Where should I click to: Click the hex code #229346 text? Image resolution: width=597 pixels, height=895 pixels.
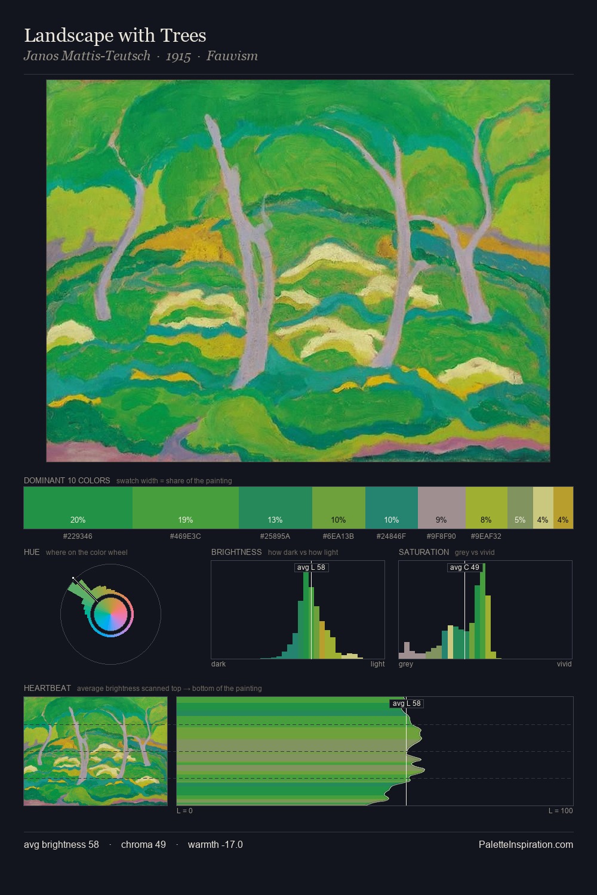pos(78,536)
